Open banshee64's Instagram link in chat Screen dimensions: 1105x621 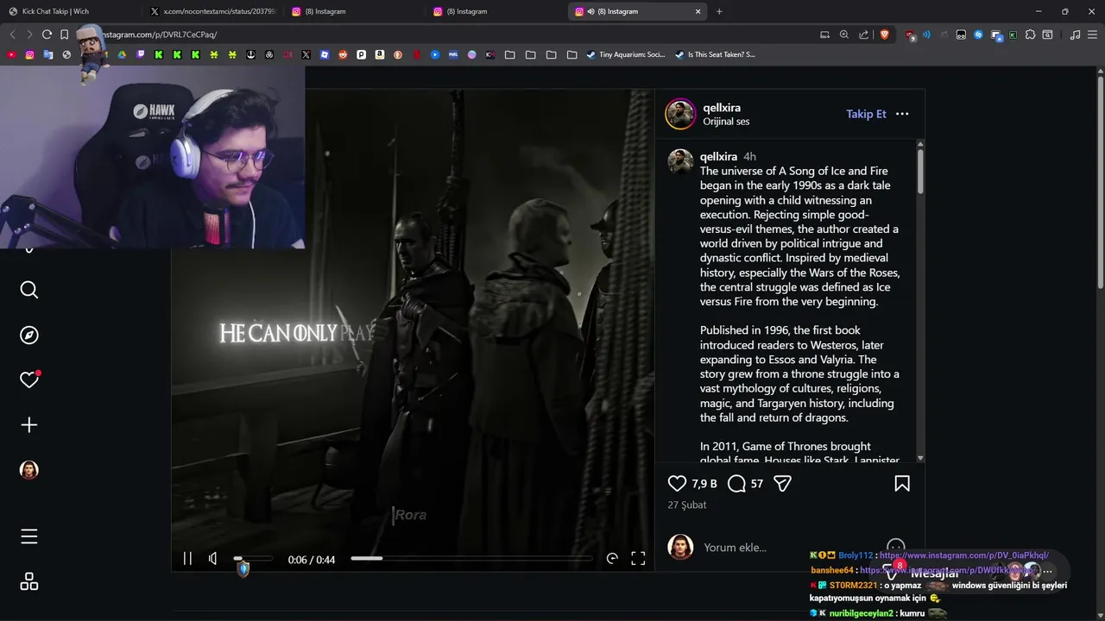point(950,570)
